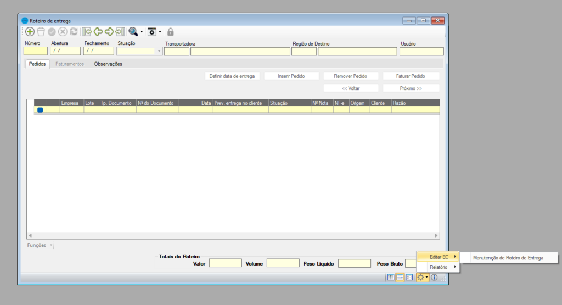Click the Nº Nota column header

[x=322, y=103]
